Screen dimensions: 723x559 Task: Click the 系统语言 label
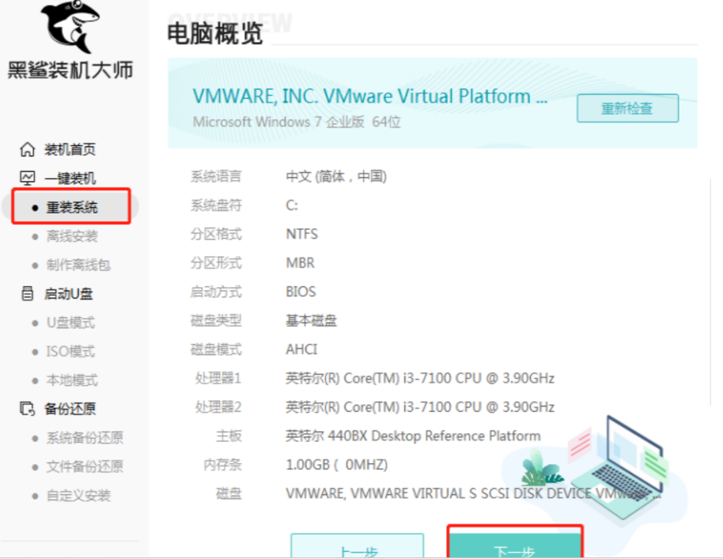click(x=216, y=176)
